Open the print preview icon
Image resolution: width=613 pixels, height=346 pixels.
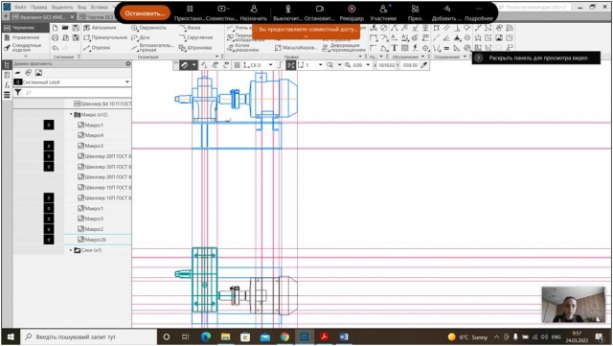point(65,37)
